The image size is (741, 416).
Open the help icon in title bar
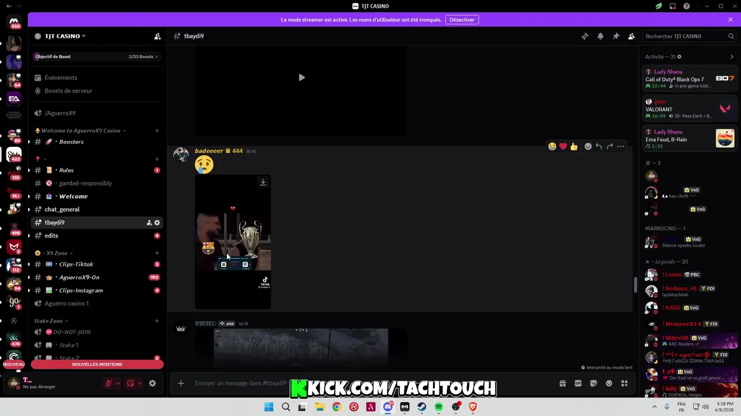[687, 6]
